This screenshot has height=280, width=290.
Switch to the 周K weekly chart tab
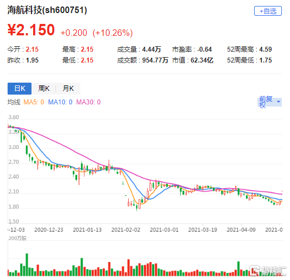pyautogui.click(x=44, y=89)
